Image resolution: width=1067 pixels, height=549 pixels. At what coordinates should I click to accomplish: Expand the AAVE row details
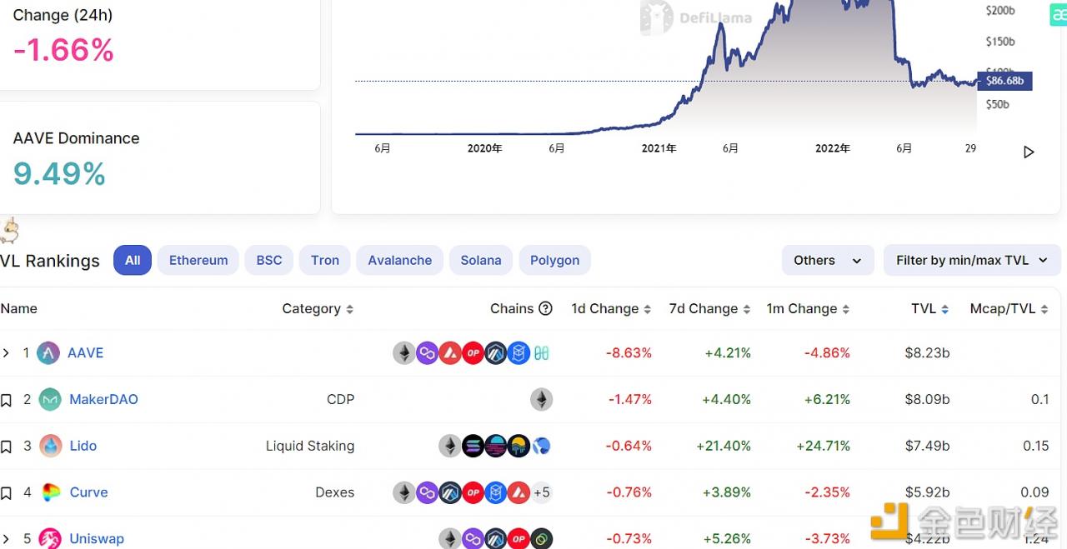[7, 352]
